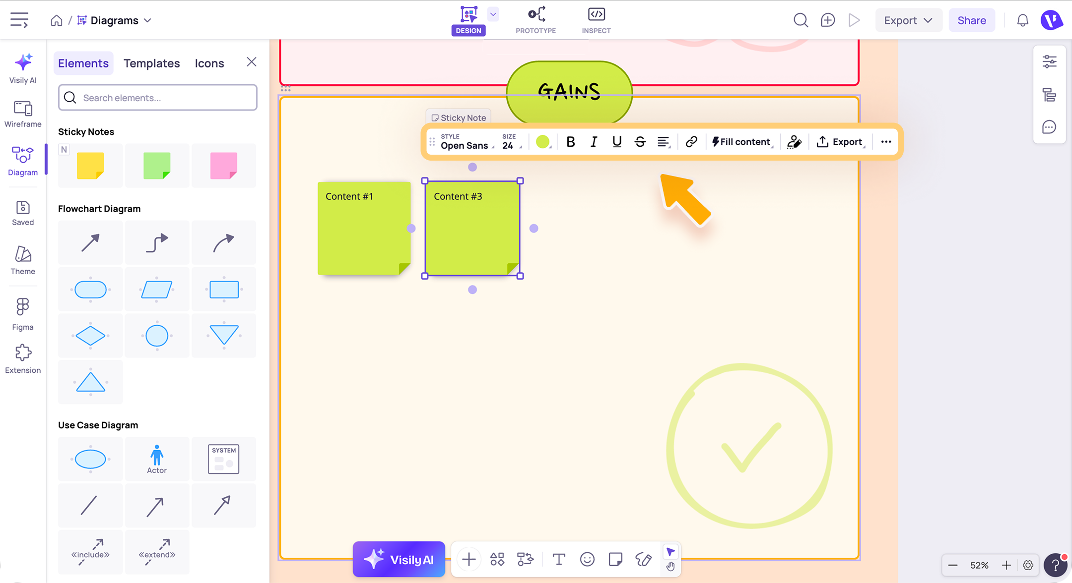Select the elbow arrow flowchart connector
This screenshot has width=1072, height=583.
tap(157, 243)
